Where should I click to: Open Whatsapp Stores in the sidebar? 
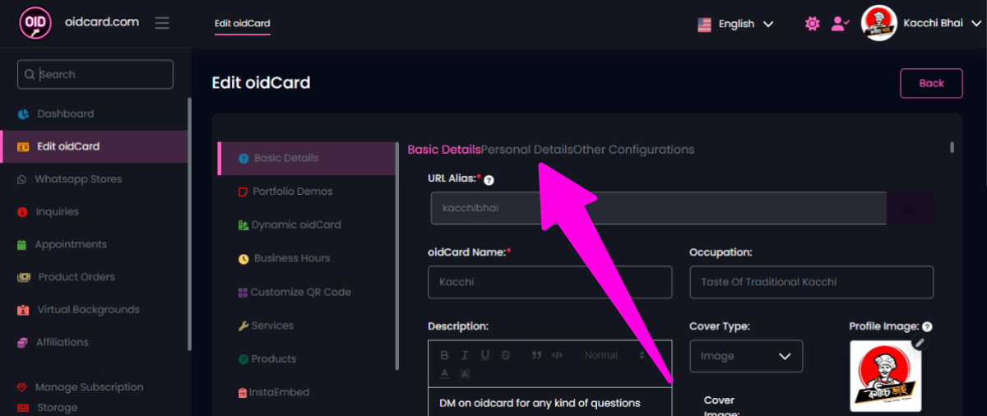78,179
